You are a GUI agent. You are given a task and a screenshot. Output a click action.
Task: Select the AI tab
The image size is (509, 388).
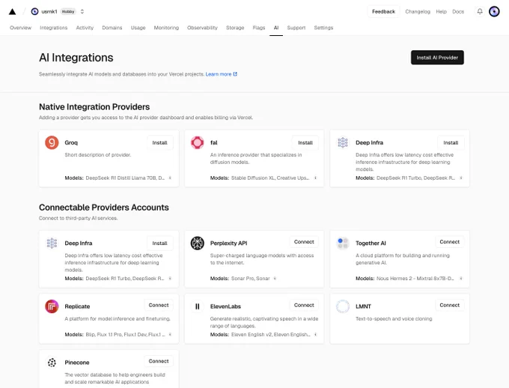point(276,28)
